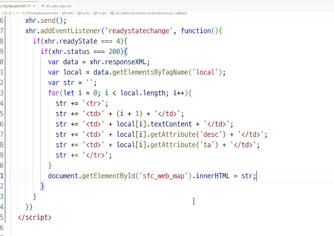This screenshot has height=236, width=334.
Task: Expand chevron between body and script breadcrumbs
Action: click(x=92, y=13)
